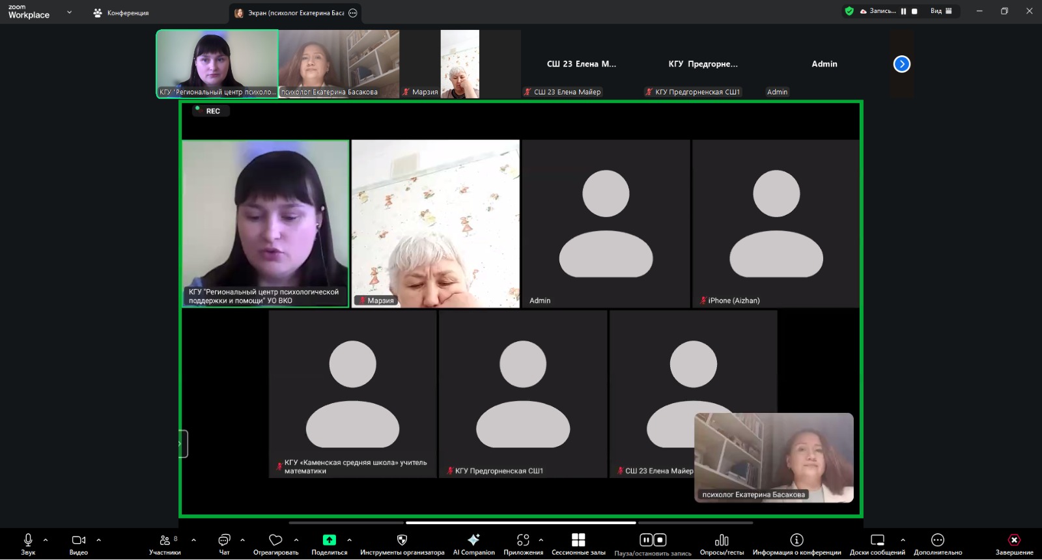Toggle camera with the Видео button

click(78, 540)
